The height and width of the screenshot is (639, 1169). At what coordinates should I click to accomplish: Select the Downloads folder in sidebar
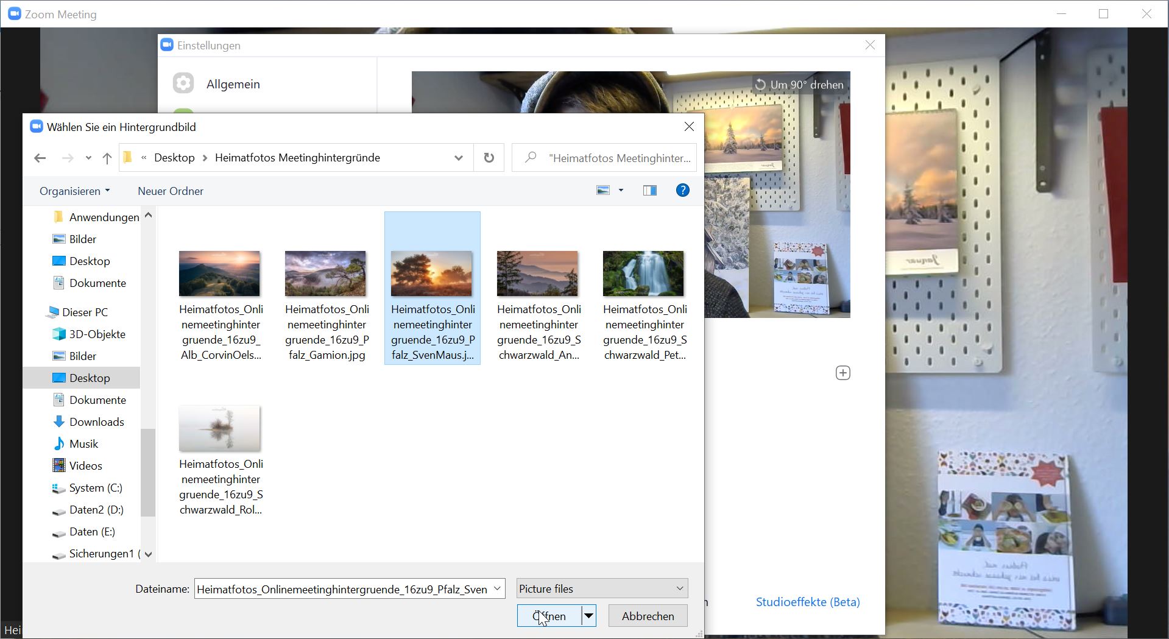click(x=96, y=422)
